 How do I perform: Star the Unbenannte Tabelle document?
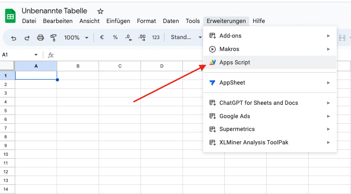tap(100, 11)
